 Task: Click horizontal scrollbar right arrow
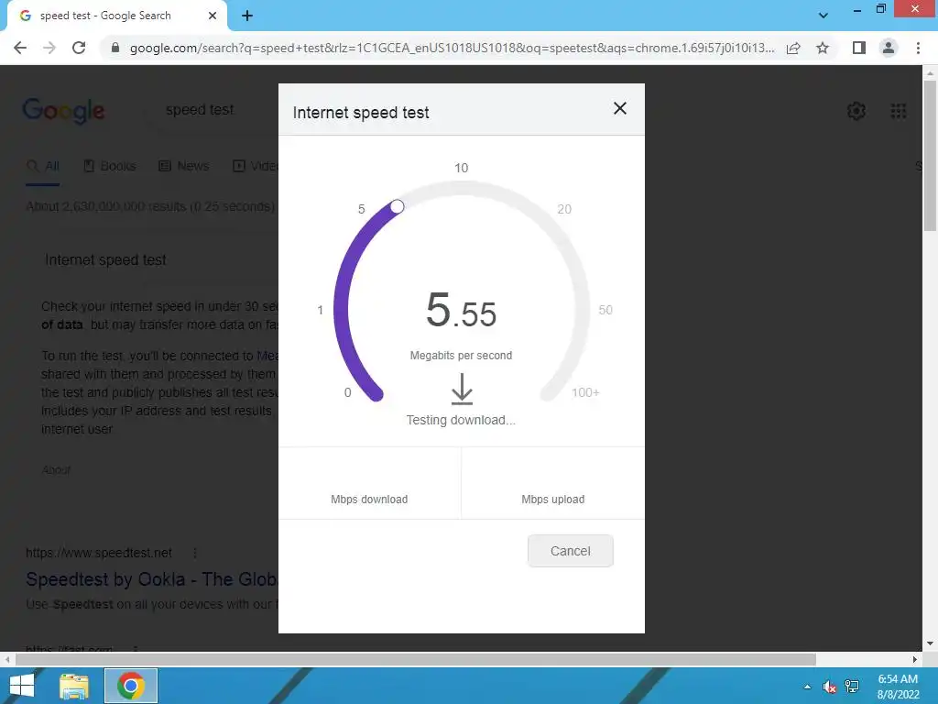pyautogui.click(x=915, y=659)
